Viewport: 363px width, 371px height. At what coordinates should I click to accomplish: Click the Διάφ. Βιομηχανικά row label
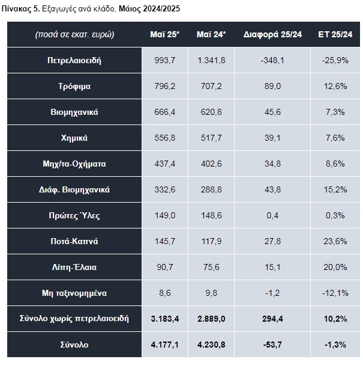point(74,189)
